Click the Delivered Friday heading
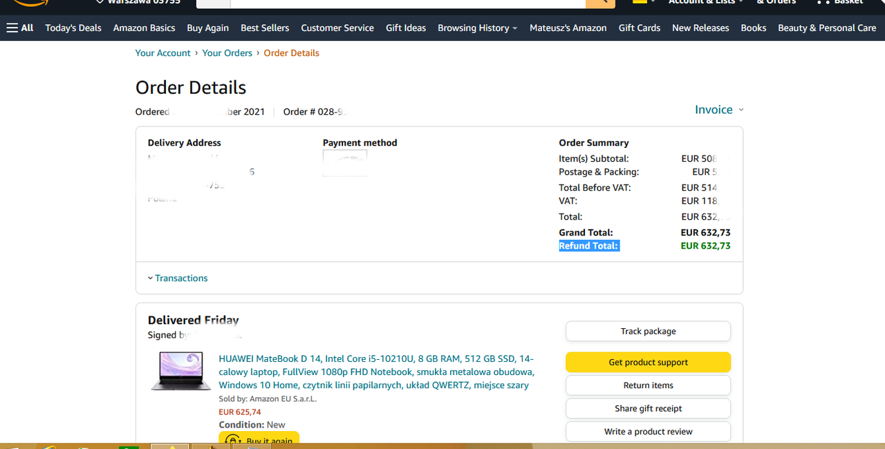The height and width of the screenshot is (449, 885). pyautogui.click(x=194, y=320)
